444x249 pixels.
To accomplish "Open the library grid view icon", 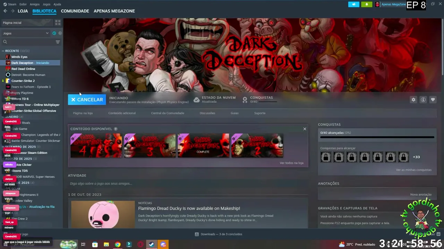I will (x=58, y=22).
